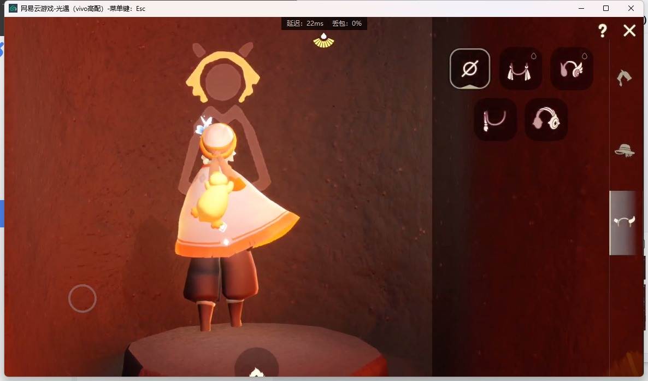Choose the twin tassel accessory
Image resolution: width=648 pixels, height=381 pixels.
[x=520, y=68]
